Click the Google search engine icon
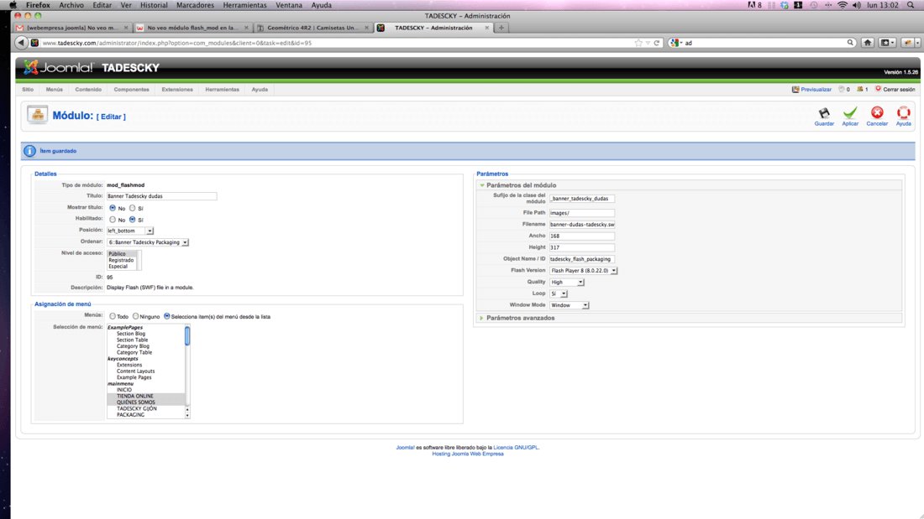The height and width of the screenshot is (519, 924). pos(675,43)
